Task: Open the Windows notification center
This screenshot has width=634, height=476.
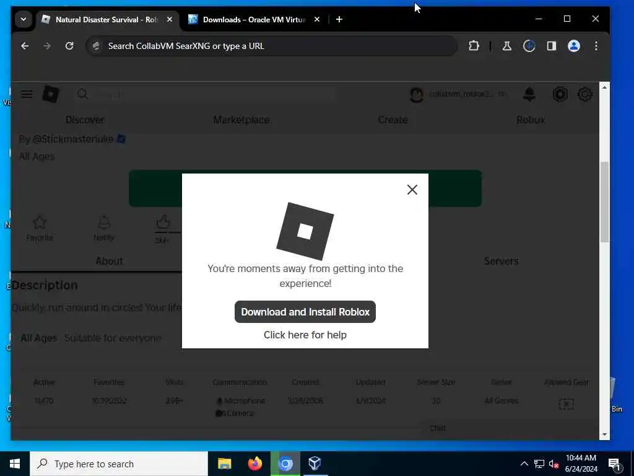Action: (x=615, y=464)
